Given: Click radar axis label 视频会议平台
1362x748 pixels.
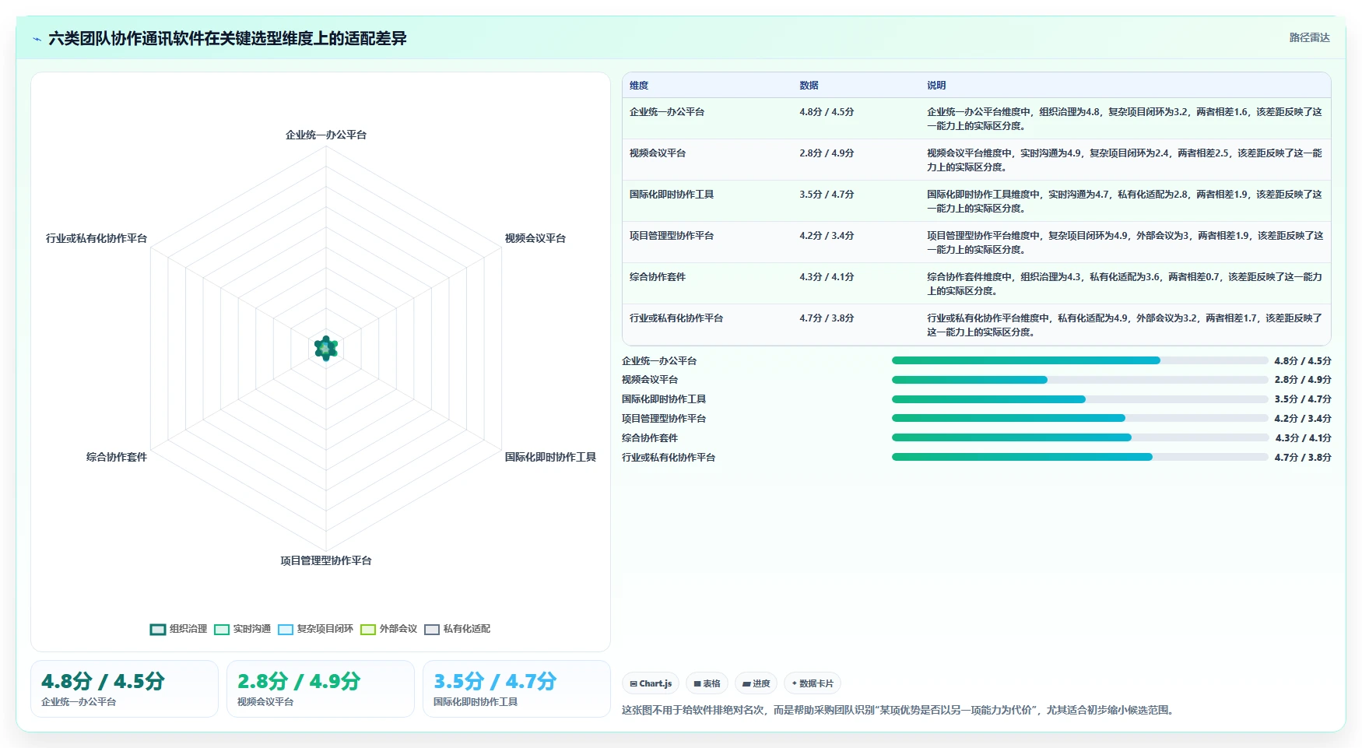Looking at the screenshot, I should coord(535,238).
